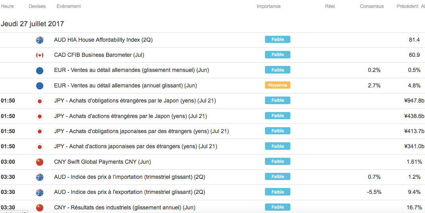
Task: Click Faible badge for CAD CFIB Business Barometer
Action: [x=278, y=55]
